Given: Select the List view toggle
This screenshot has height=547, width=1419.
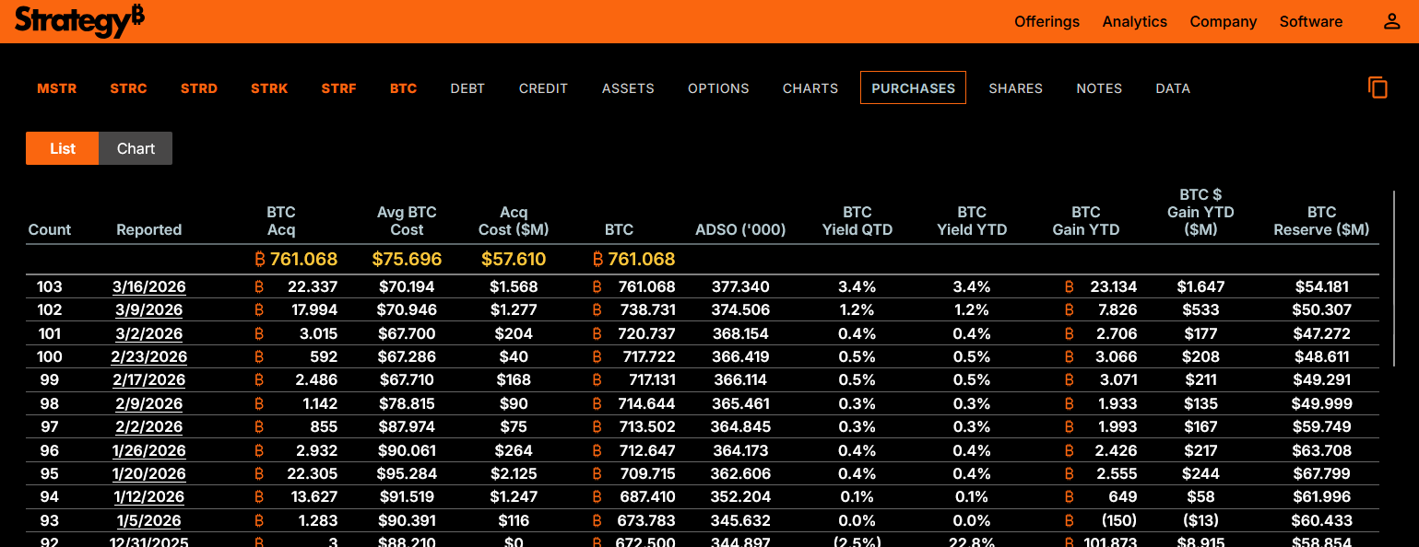Looking at the screenshot, I should 63,148.
